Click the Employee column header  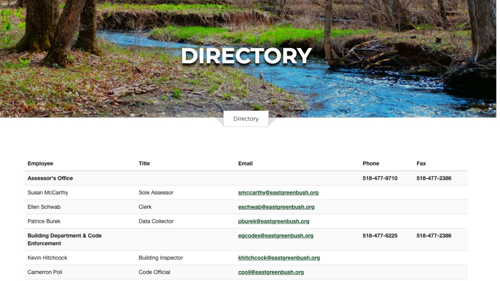(40, 163)
